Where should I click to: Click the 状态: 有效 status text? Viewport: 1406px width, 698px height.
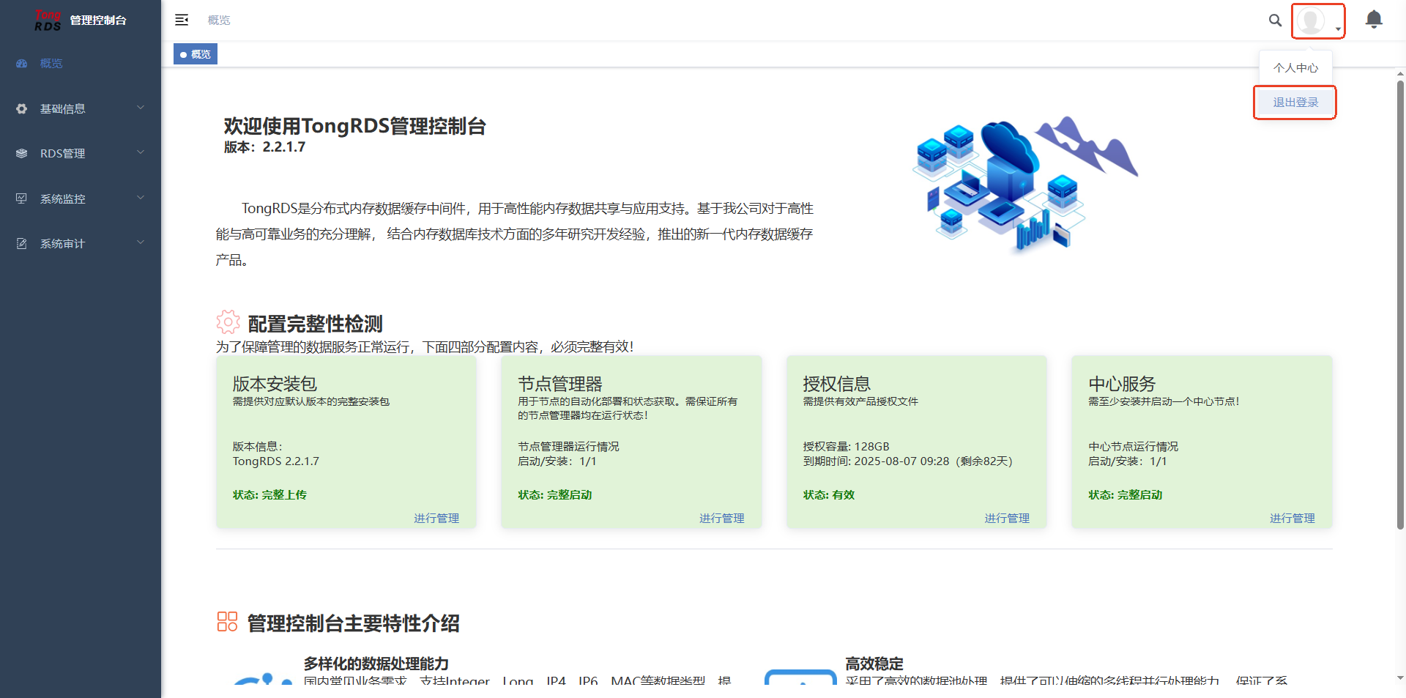[829, 495]
